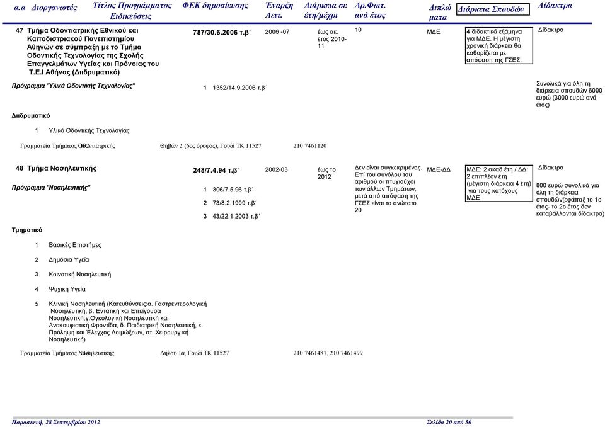This screenshot has width=605, height=427.
Task: Click FEK number '787/30.6.2006 τ.β΄'
Action: (222, 32)
